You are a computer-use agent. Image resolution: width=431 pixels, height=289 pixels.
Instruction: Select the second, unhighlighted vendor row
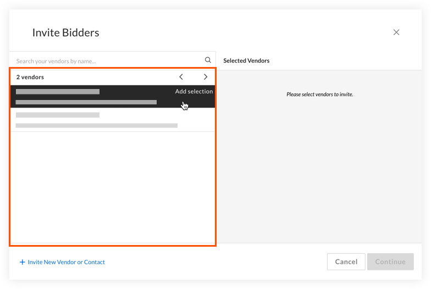pyautogui.click(x=113, y=120)
